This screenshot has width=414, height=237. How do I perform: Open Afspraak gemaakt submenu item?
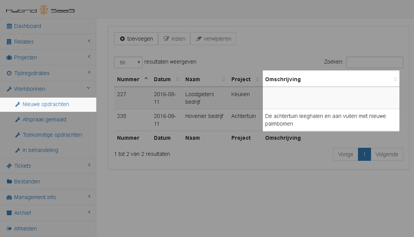(44, 119)
